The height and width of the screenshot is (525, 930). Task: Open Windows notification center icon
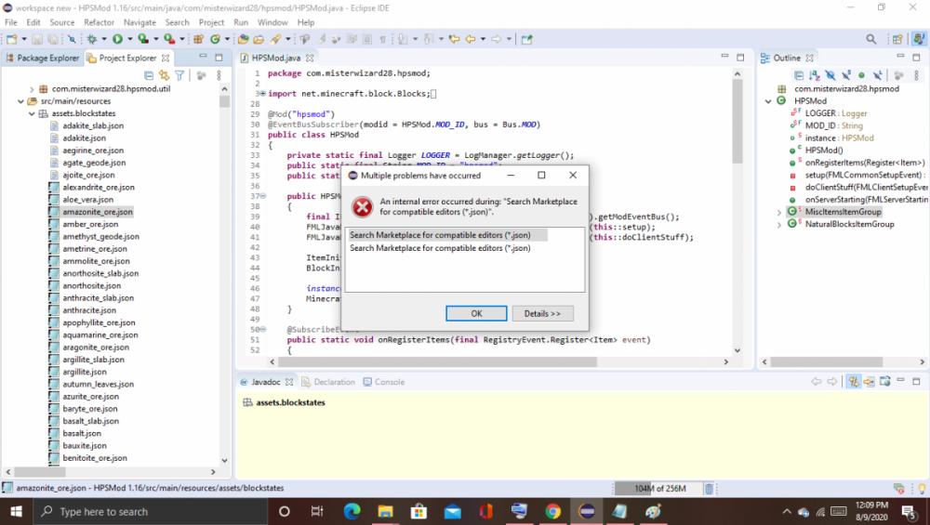point(910,511)
